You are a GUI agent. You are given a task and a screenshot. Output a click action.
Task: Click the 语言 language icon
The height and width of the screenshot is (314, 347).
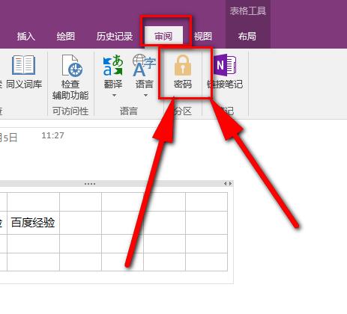tap(144, 66)
